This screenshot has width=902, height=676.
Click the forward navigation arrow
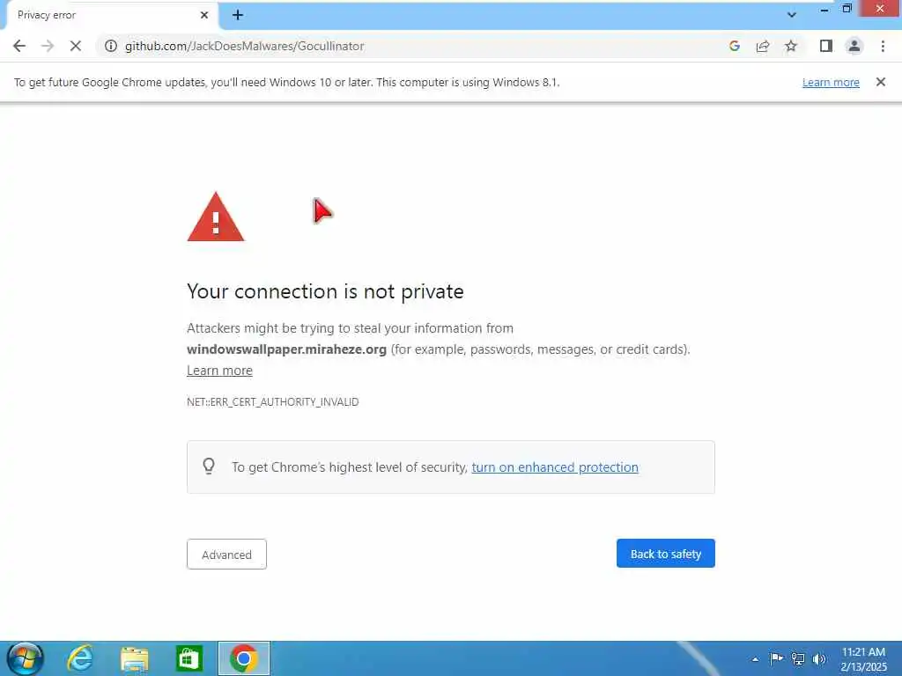(x=48, y=46)
